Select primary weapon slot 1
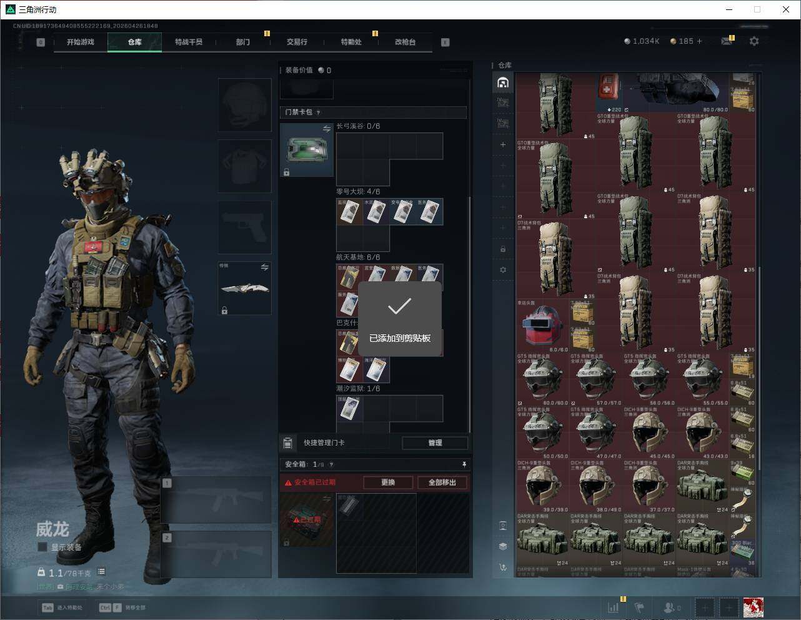Image resolution: width=801 pixels, height=620 pixels. [216, 500]
